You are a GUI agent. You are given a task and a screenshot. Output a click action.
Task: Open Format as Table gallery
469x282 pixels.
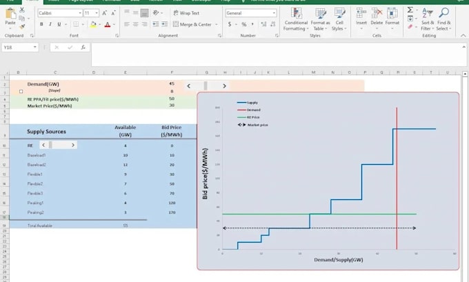320,20
